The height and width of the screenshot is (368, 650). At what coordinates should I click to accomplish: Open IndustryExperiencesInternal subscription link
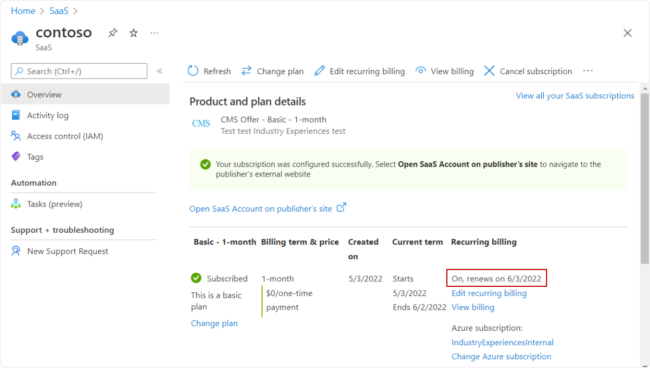(x=503, y=343)
